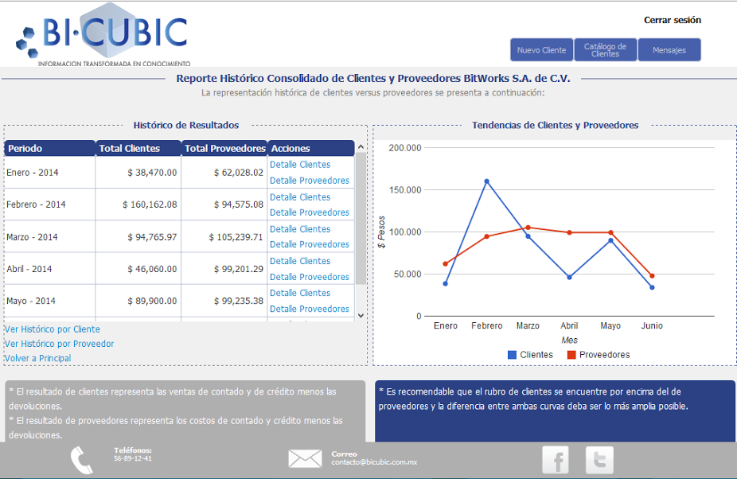Click the envelope mail icon
Viewport: 737px width, 479px height.
click(x=305, y=458)
